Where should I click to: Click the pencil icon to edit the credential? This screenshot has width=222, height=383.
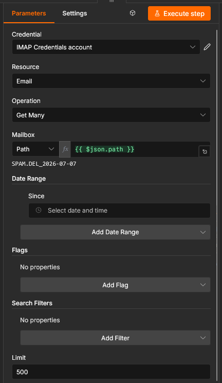click(207, 47)
